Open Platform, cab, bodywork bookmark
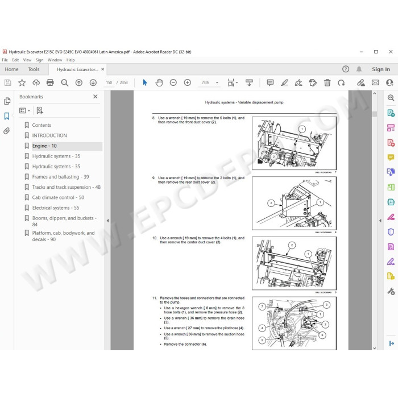398x398 pixels. [x=63, y=236]
